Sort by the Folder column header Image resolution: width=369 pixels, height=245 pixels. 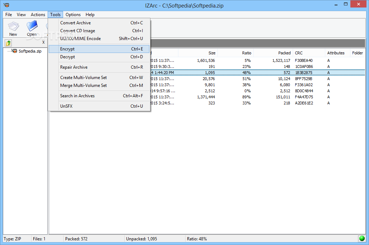(x=358, y=53)
